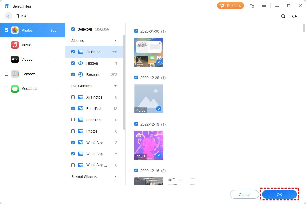The image size is (306, 204).
Task: Click the key icon beside Buy Now
Action: click(252, 6)
